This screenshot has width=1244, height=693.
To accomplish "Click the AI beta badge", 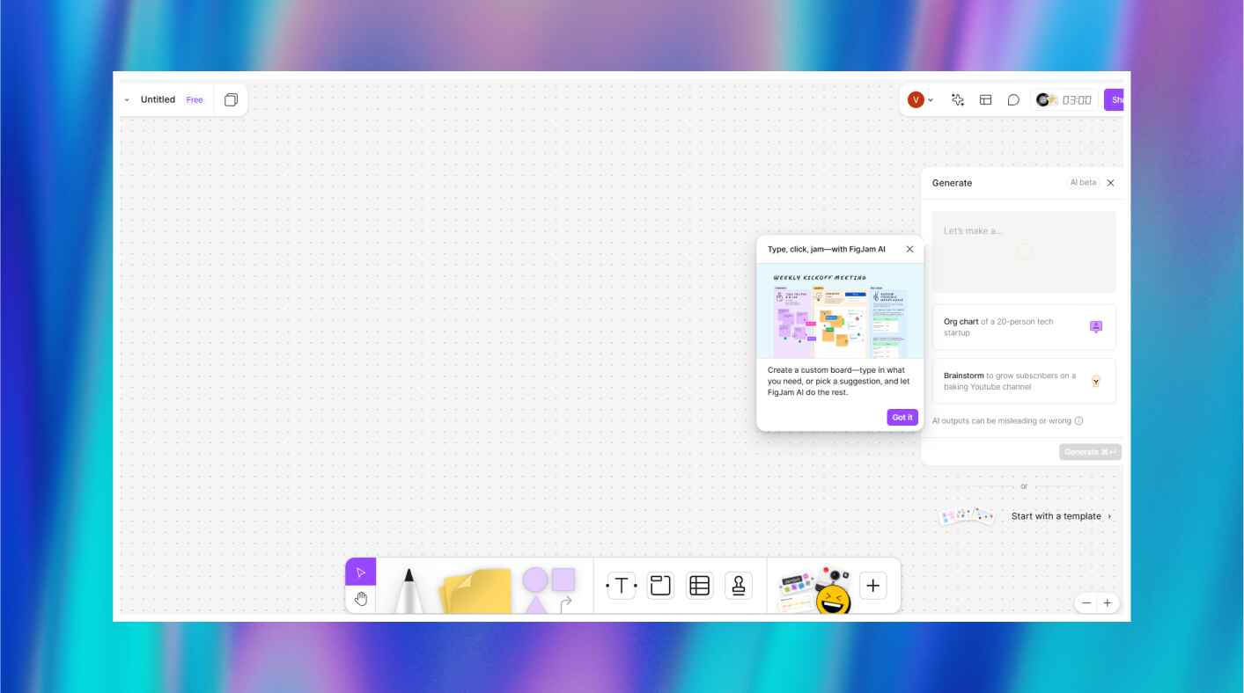I will 1083,183.
